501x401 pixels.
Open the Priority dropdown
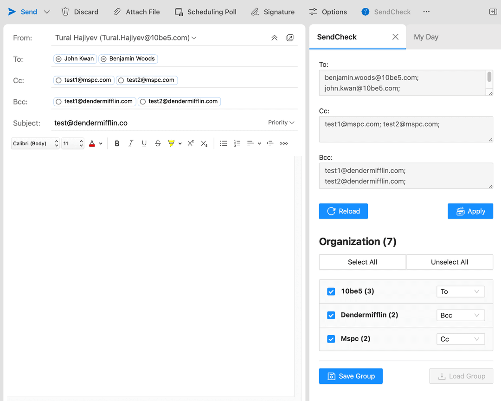(x=281, y=123)
